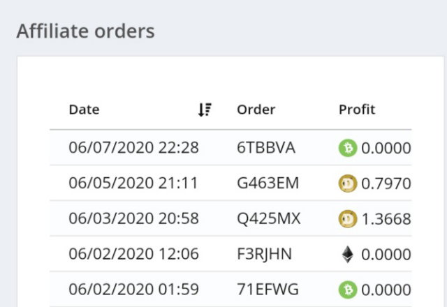
Task: Open order 71EFWG
Action: (x=268, y=290)
